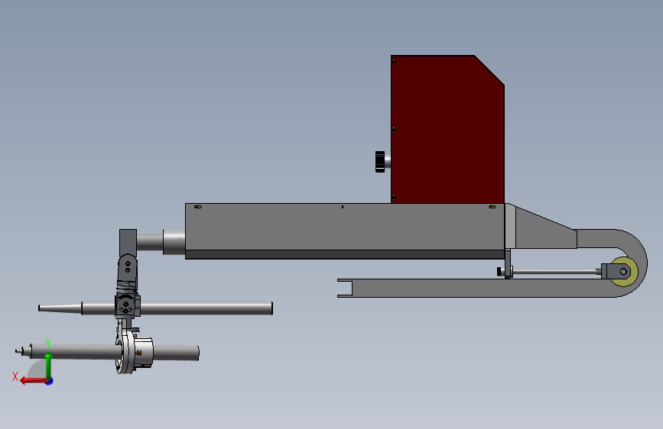Screen dimensions: 663x429
Task: Select the long gray rectangular main body
Action: click(345, 231)
